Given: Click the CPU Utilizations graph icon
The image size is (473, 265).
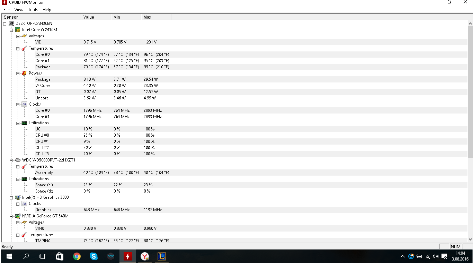Looking at the screenshot, I should (x=24, y=123).
